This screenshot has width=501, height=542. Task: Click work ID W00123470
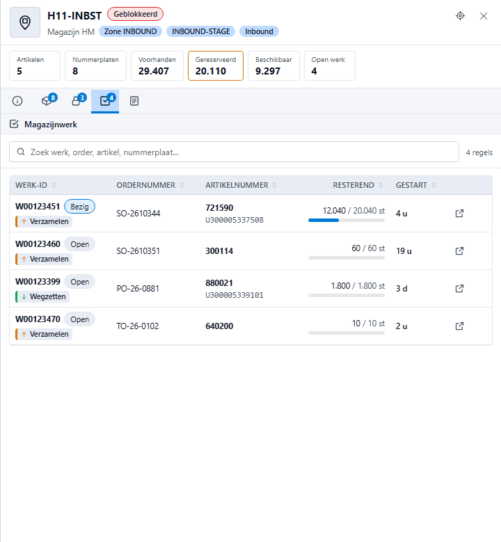(38, 319)
